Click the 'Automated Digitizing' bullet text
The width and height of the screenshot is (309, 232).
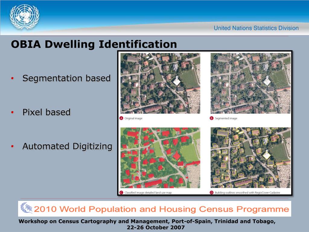67,147
